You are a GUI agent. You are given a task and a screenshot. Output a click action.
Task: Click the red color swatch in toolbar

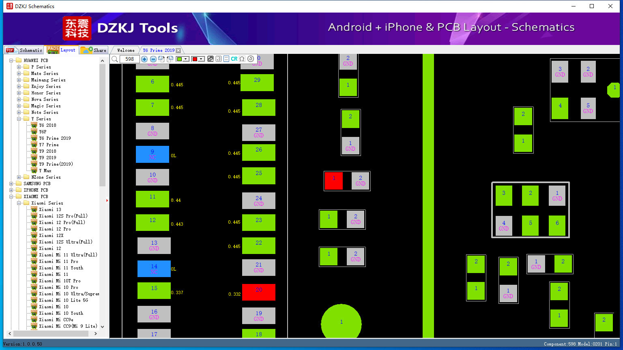click(195, 59)
